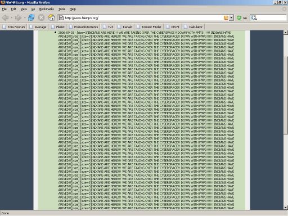
Task: Open the Back button history dropdown
Action: [11, 18]
